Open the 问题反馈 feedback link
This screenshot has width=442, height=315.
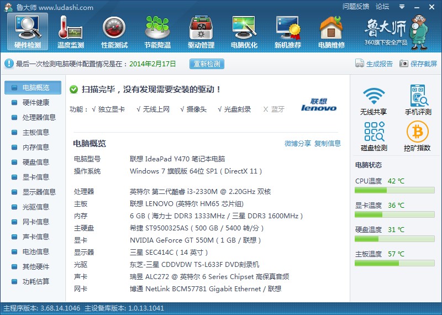[356, 7]
